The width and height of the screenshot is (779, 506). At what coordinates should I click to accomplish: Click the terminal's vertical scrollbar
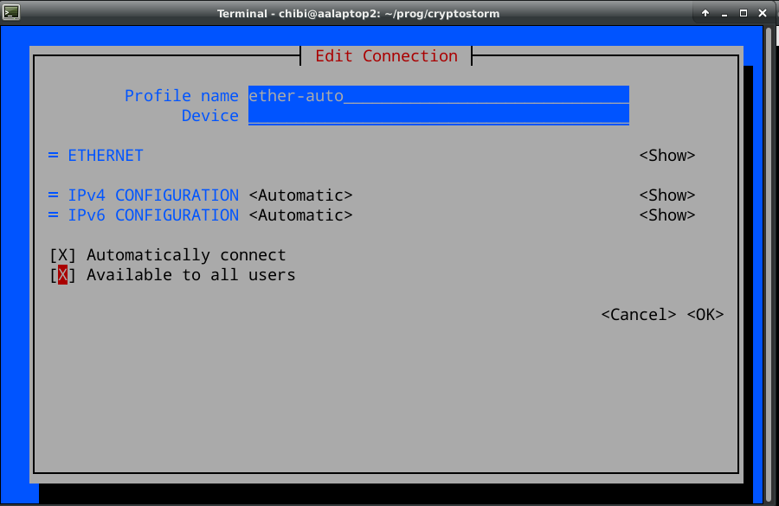[x=769, y=259]
